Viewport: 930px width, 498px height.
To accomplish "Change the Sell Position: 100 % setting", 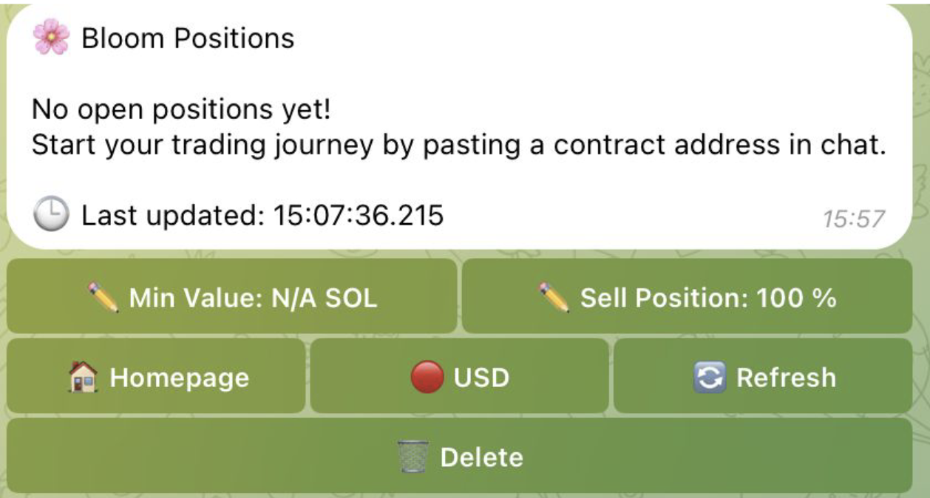I will coord(687,297).
